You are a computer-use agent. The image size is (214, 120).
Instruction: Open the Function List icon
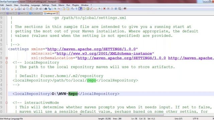[x=92, y=9]
